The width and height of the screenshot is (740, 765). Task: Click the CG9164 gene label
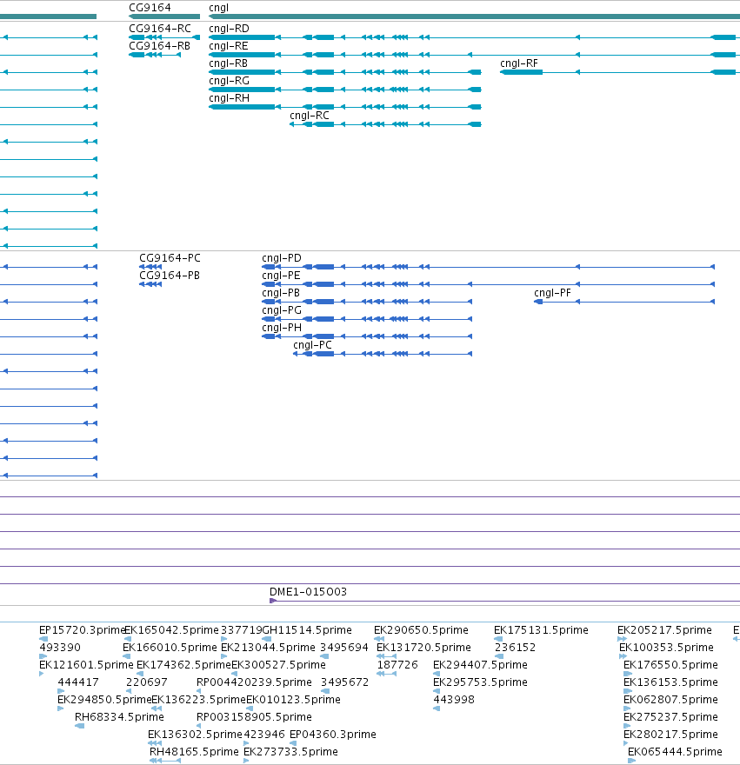point(150,8)
